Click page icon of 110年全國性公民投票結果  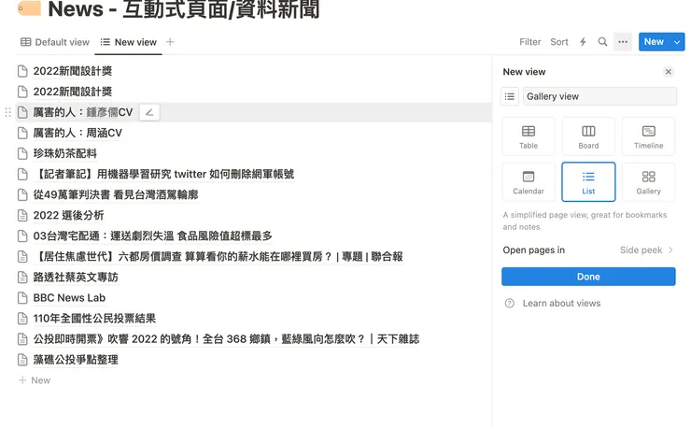click(22, 318)
